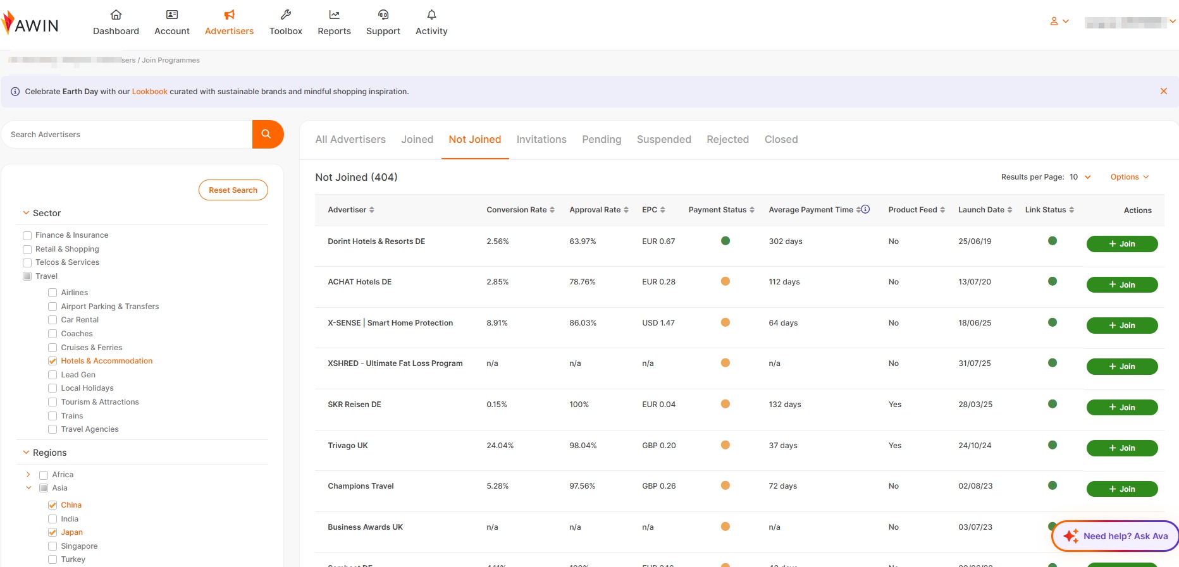
Task: Check the Airlines checkbox
Action: pos(52,293)
